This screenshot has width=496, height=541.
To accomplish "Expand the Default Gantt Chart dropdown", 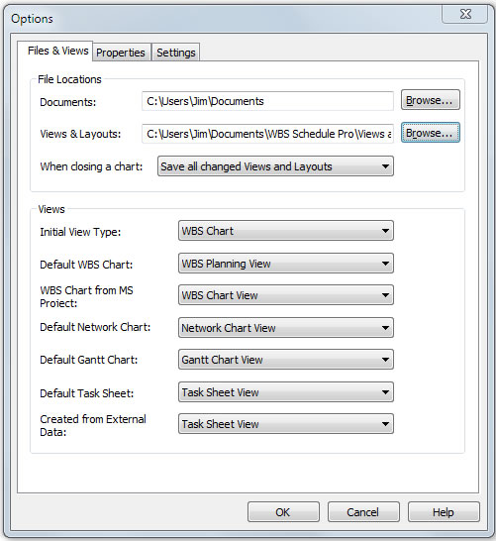I will pos(286,360).
